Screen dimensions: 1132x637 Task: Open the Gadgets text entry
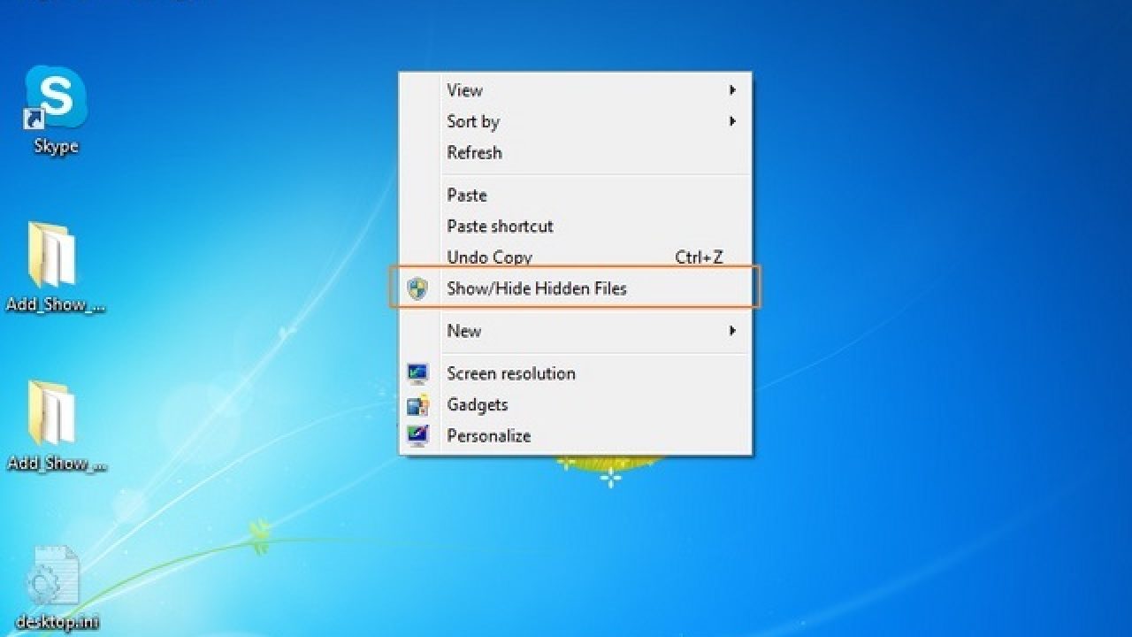[477, 405]
